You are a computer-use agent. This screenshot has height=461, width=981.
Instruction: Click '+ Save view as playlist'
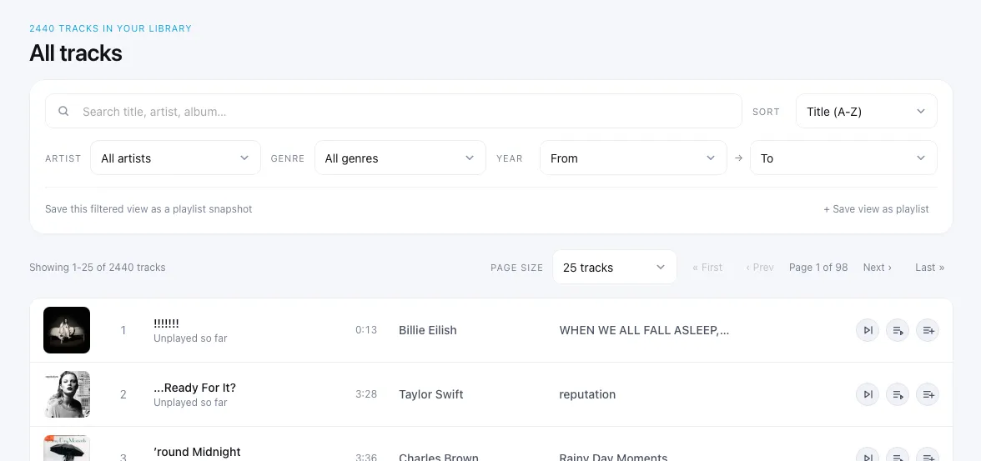[876, 209]
